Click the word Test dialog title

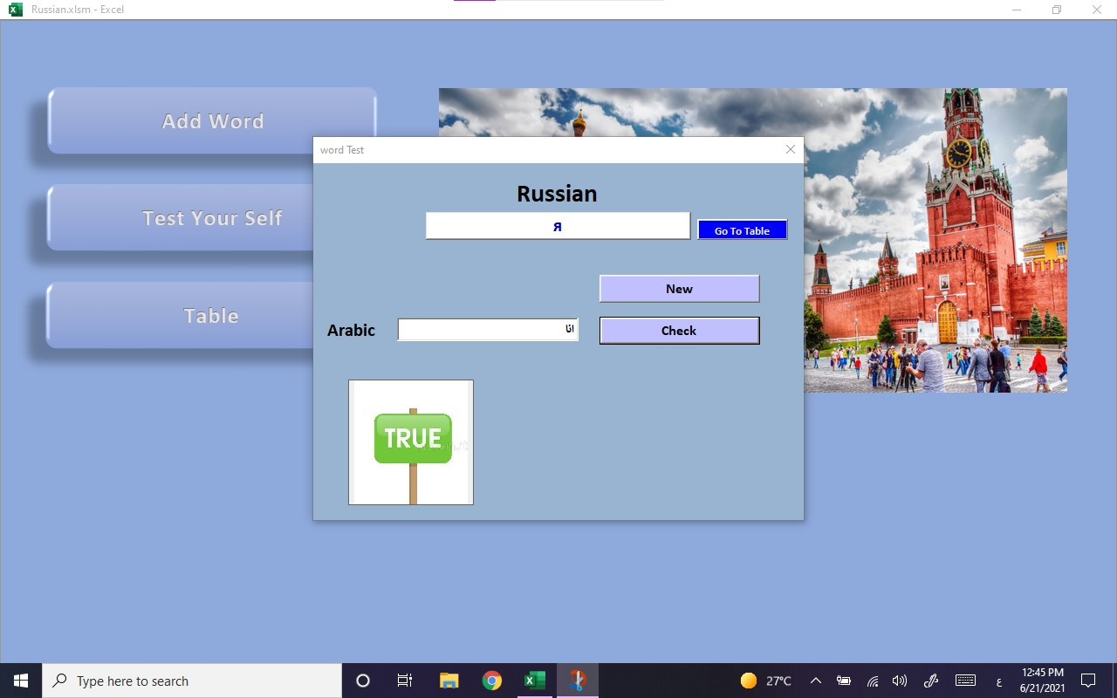click(x=342, y=150)
